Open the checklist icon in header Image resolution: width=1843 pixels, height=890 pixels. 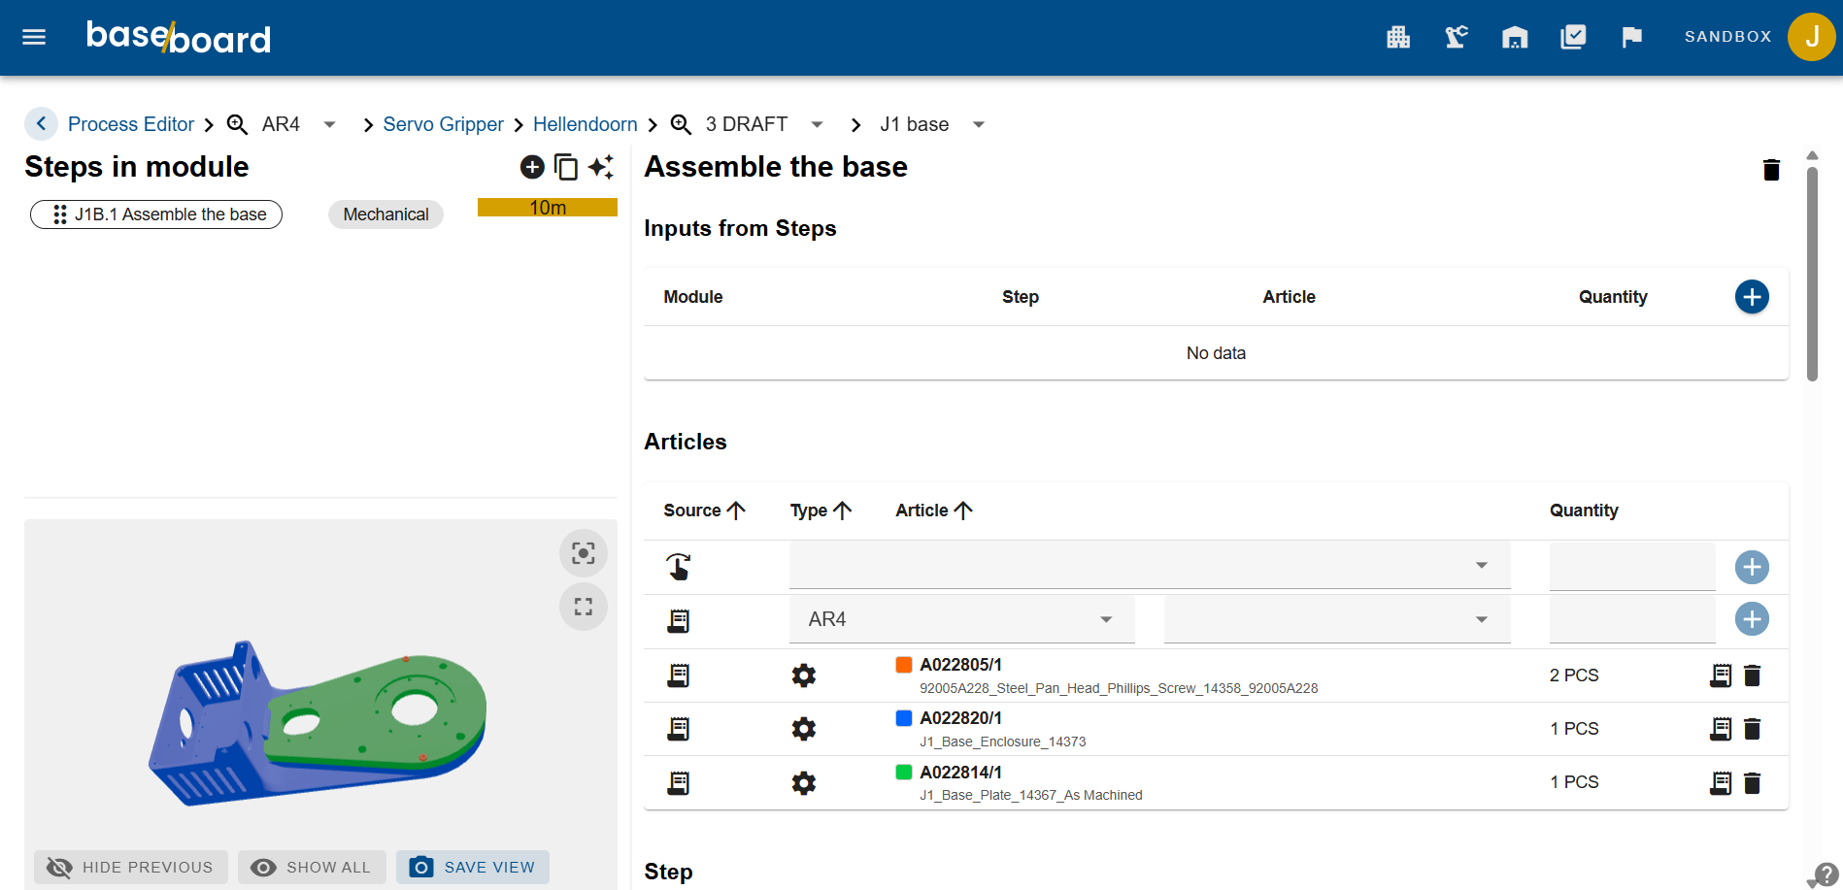1573,37
